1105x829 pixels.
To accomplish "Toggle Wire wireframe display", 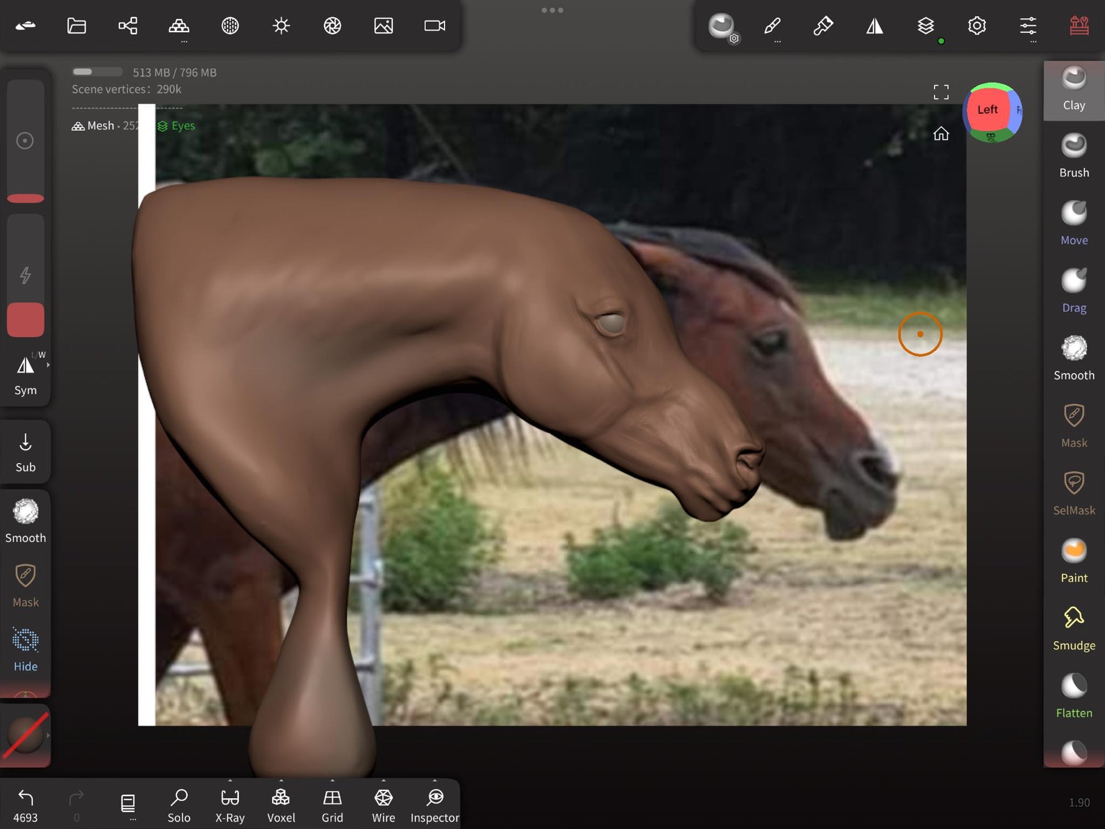I will point(383,804).
